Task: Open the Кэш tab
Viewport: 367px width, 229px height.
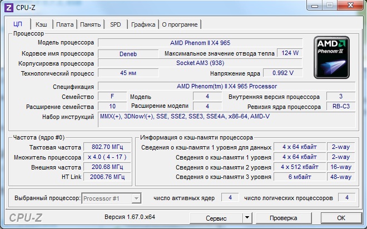Action: pyautogui.click(x=41, y=24)
